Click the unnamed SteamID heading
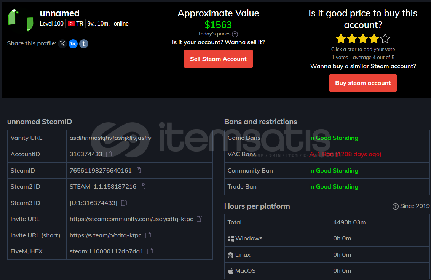This screenshot has height=280, width=431. [40, 122]
